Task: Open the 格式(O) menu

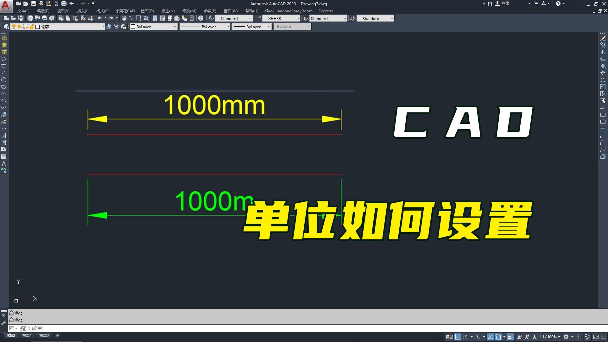Action: coord(102,11)
